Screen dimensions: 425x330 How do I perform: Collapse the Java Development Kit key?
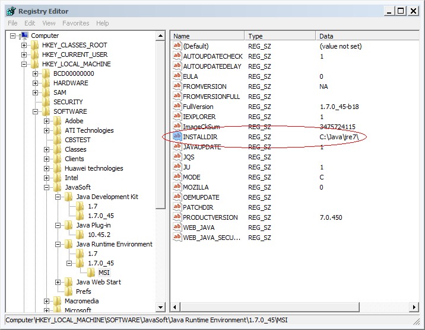point(58,197)
